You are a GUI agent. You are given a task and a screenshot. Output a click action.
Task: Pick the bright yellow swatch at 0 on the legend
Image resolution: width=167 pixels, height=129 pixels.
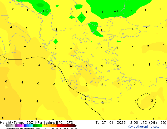pyautogui.click(x=43, y=126)
